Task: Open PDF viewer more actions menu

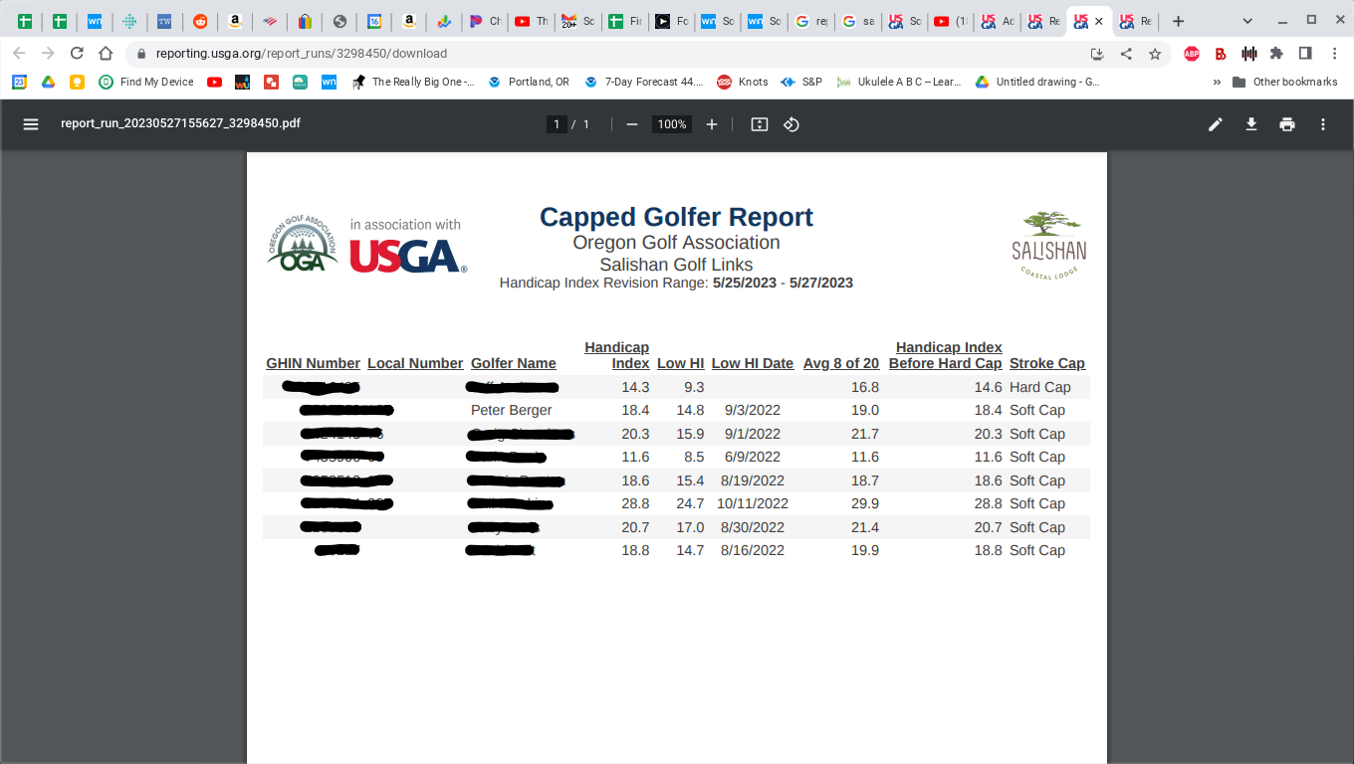Action: click(x=1323, y=124)
